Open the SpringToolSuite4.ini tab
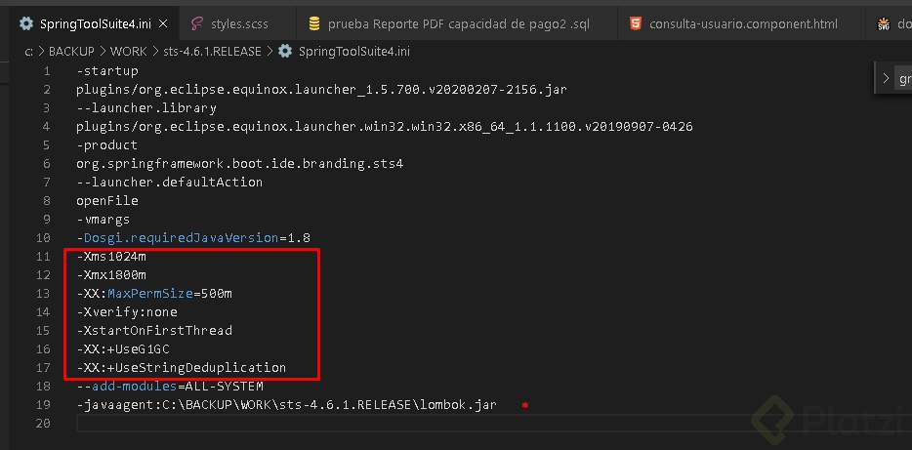The image size is (912, 450). tap(96, 23)
